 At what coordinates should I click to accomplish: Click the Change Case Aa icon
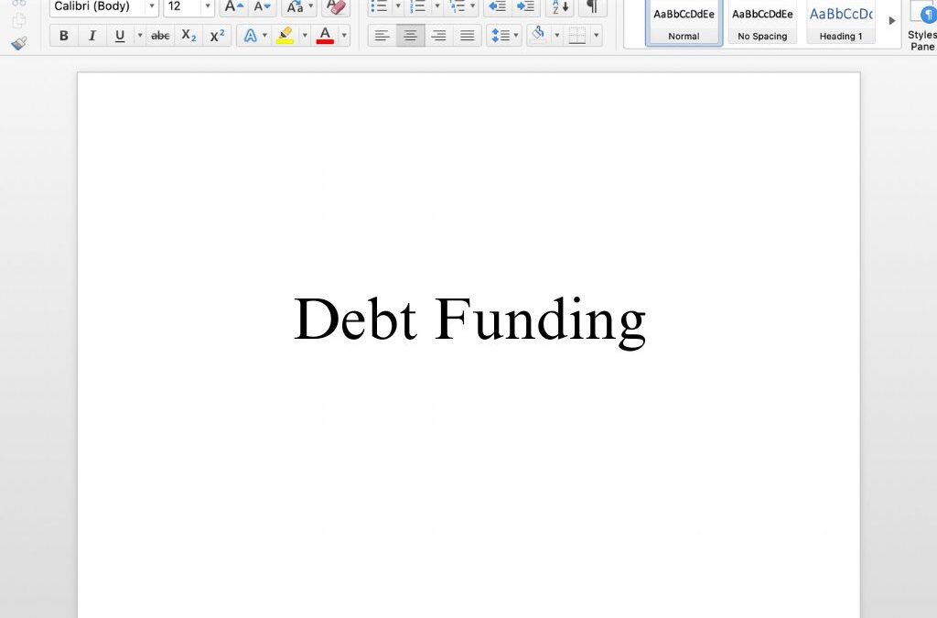click(295, 7)
